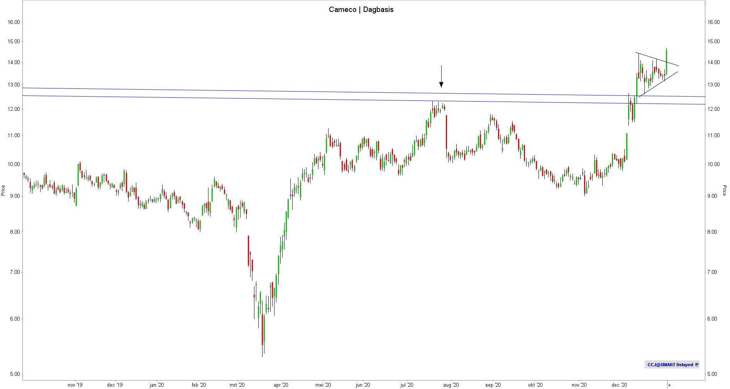Click 9.00 on the left price axis
The height and width of the screenshot is (389, 730).
(15, 196)
